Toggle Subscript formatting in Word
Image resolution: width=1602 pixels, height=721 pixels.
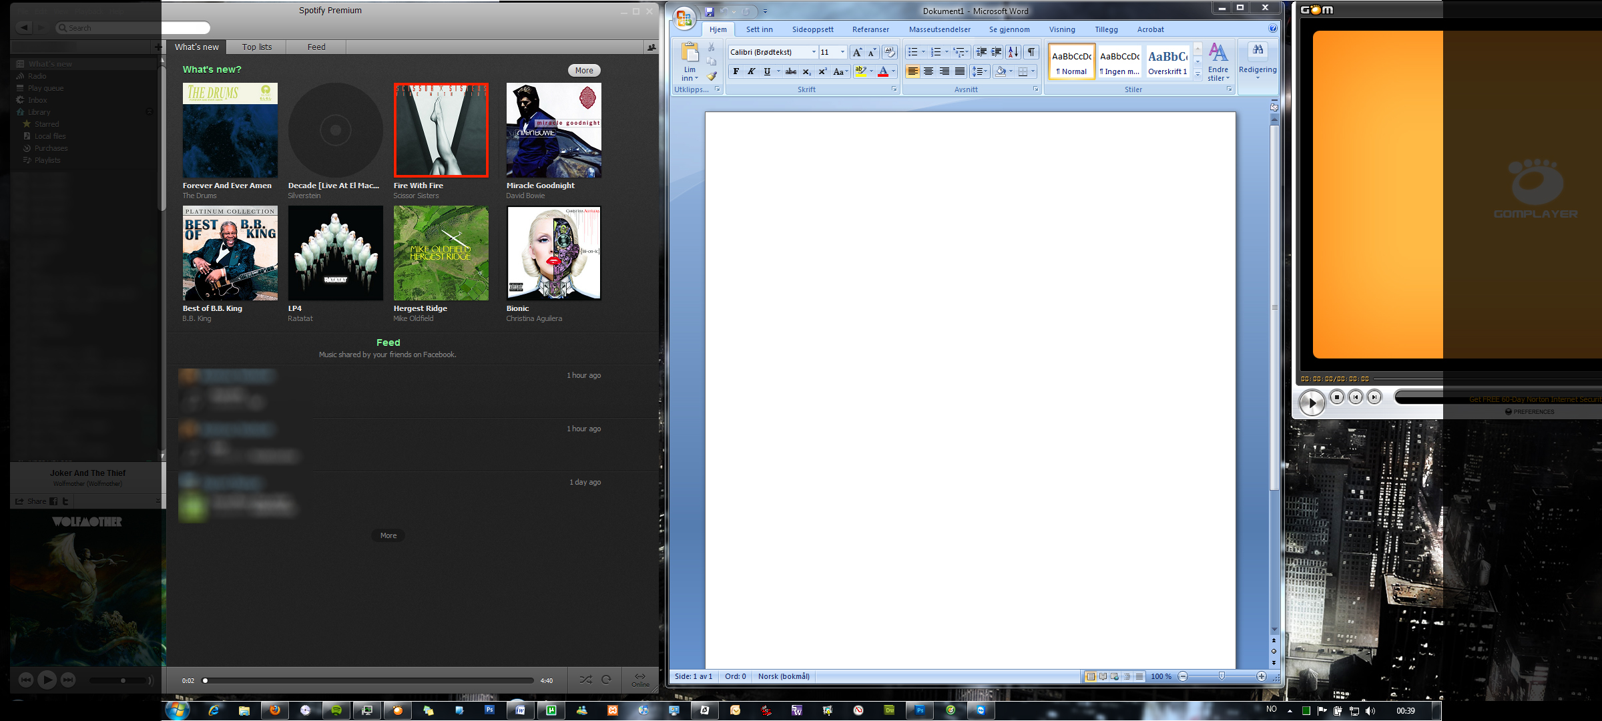tap(807, 71)
